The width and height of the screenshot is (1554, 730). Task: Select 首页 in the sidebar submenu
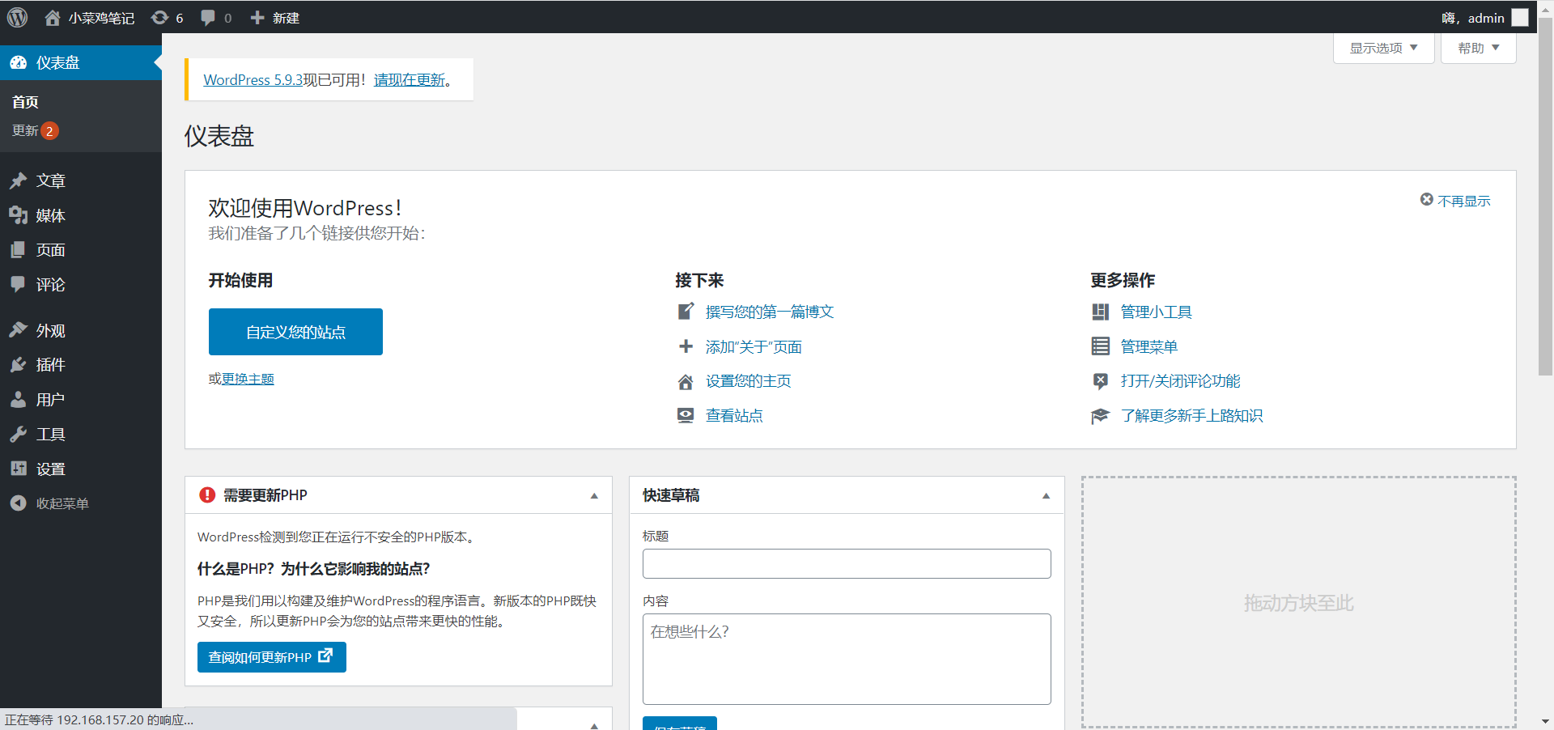coord(26,102)
